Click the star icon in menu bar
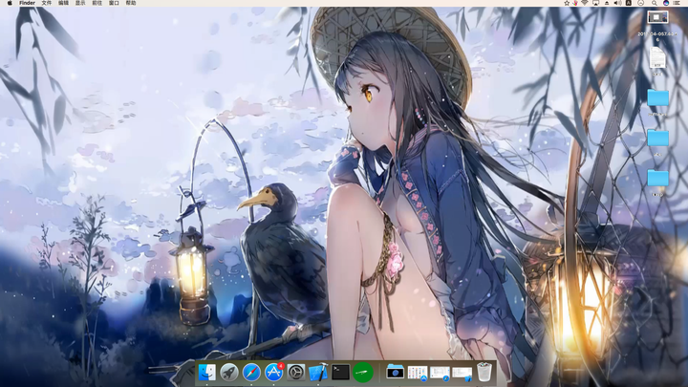 click(x=567, y=3)
